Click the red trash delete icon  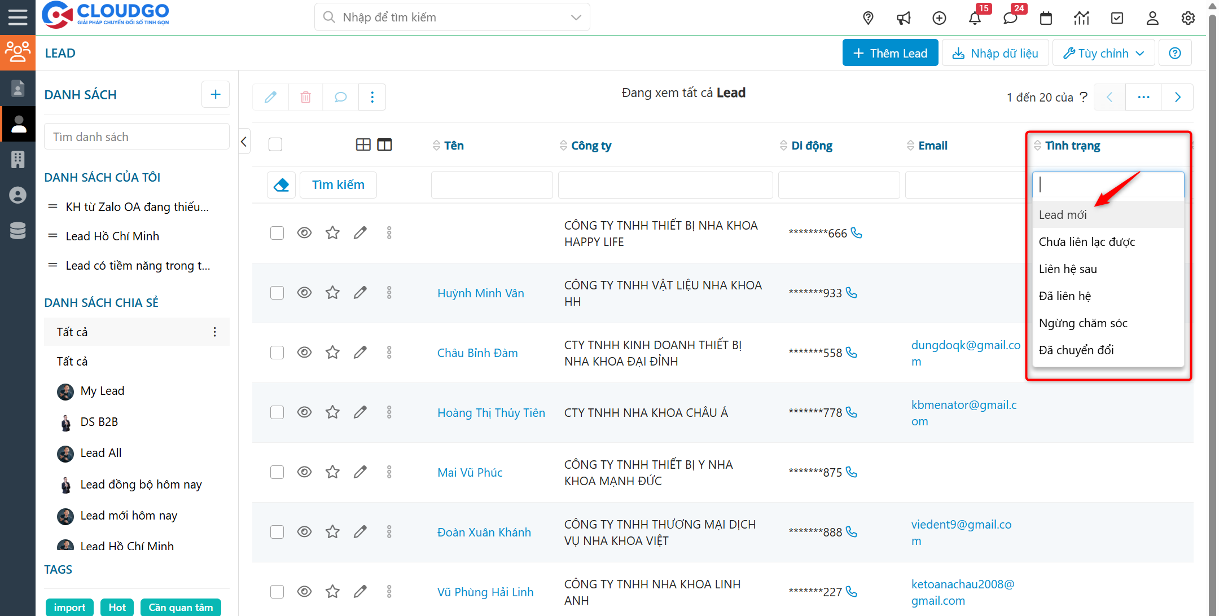pos(305,97)
